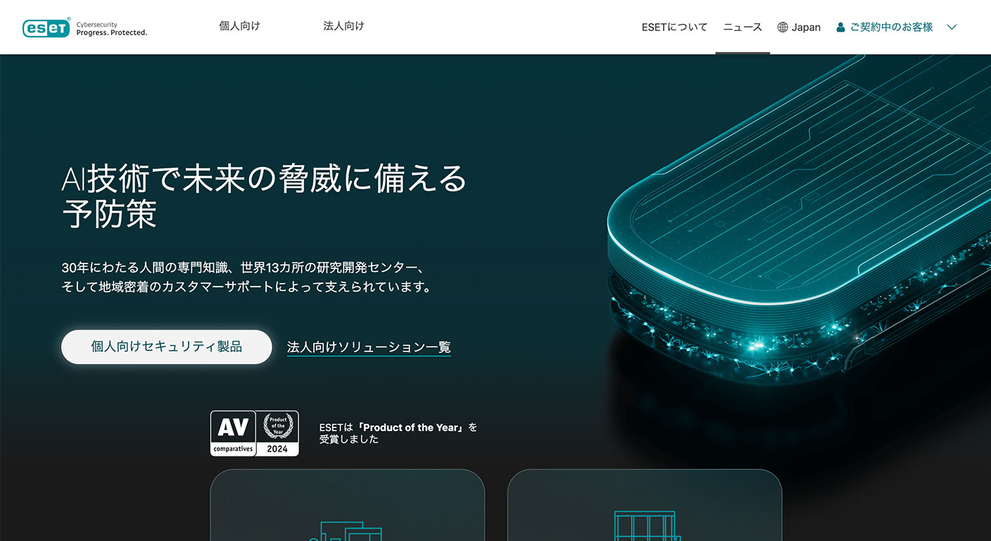991x541 pixels.
Task: Open the ESETについて menu
Action: click(674, 27)
